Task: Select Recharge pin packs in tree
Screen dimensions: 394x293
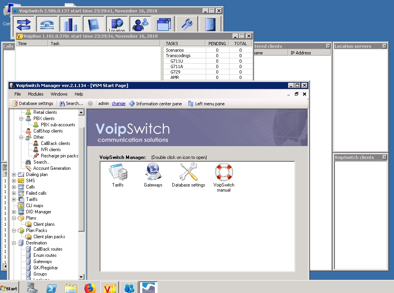Action: pyautogui.click(x=60, y=156)
